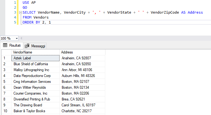Screen dimensions: 211x115
Task: Select the Carol Stream, IL 60197 cell
Action: coord(82,105)
